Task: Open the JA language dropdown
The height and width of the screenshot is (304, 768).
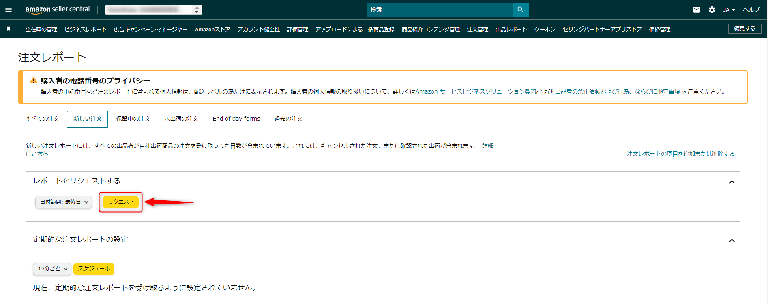Action: [729, 10]
